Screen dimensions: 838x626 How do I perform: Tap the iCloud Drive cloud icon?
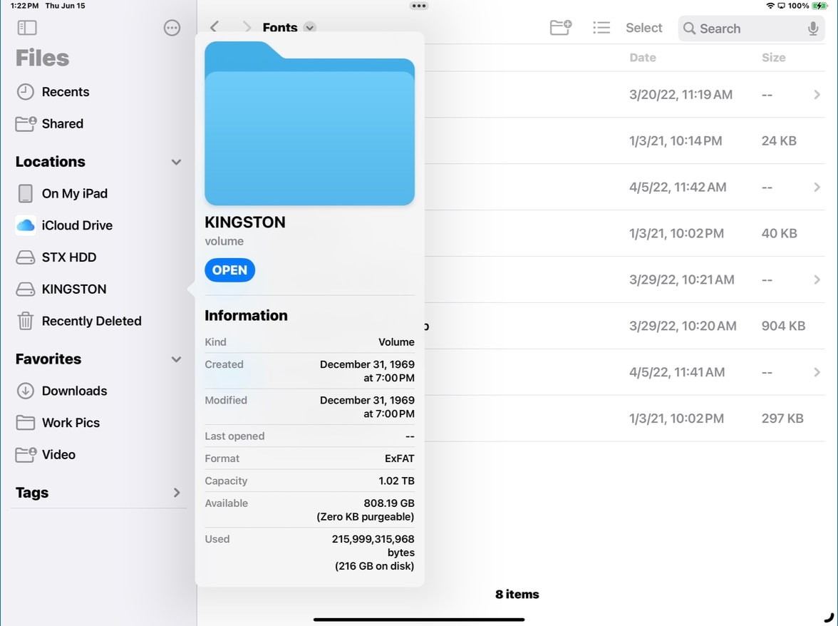[25, 225]
